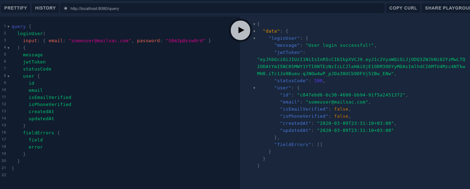Click fieldErrors on line 16
470x189 pixels.
[39, 133]
